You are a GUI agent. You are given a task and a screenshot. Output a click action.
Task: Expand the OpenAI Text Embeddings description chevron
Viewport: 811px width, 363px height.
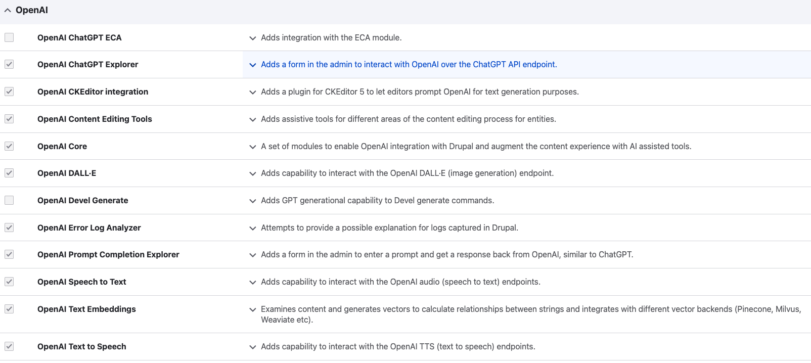click(x=253, y=309)
